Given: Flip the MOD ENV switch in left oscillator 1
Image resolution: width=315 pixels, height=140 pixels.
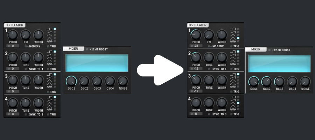Looking at the screenshot, I should click(x=25, y=46).
